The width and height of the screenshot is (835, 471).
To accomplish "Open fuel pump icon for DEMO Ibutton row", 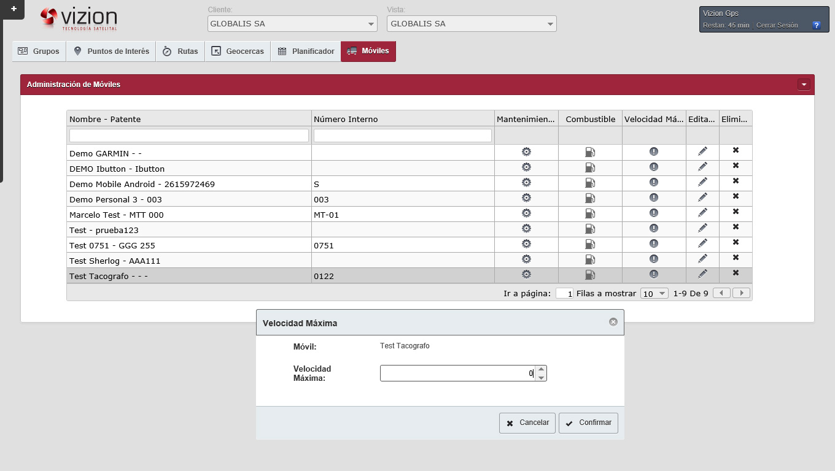I will point(590,167).
